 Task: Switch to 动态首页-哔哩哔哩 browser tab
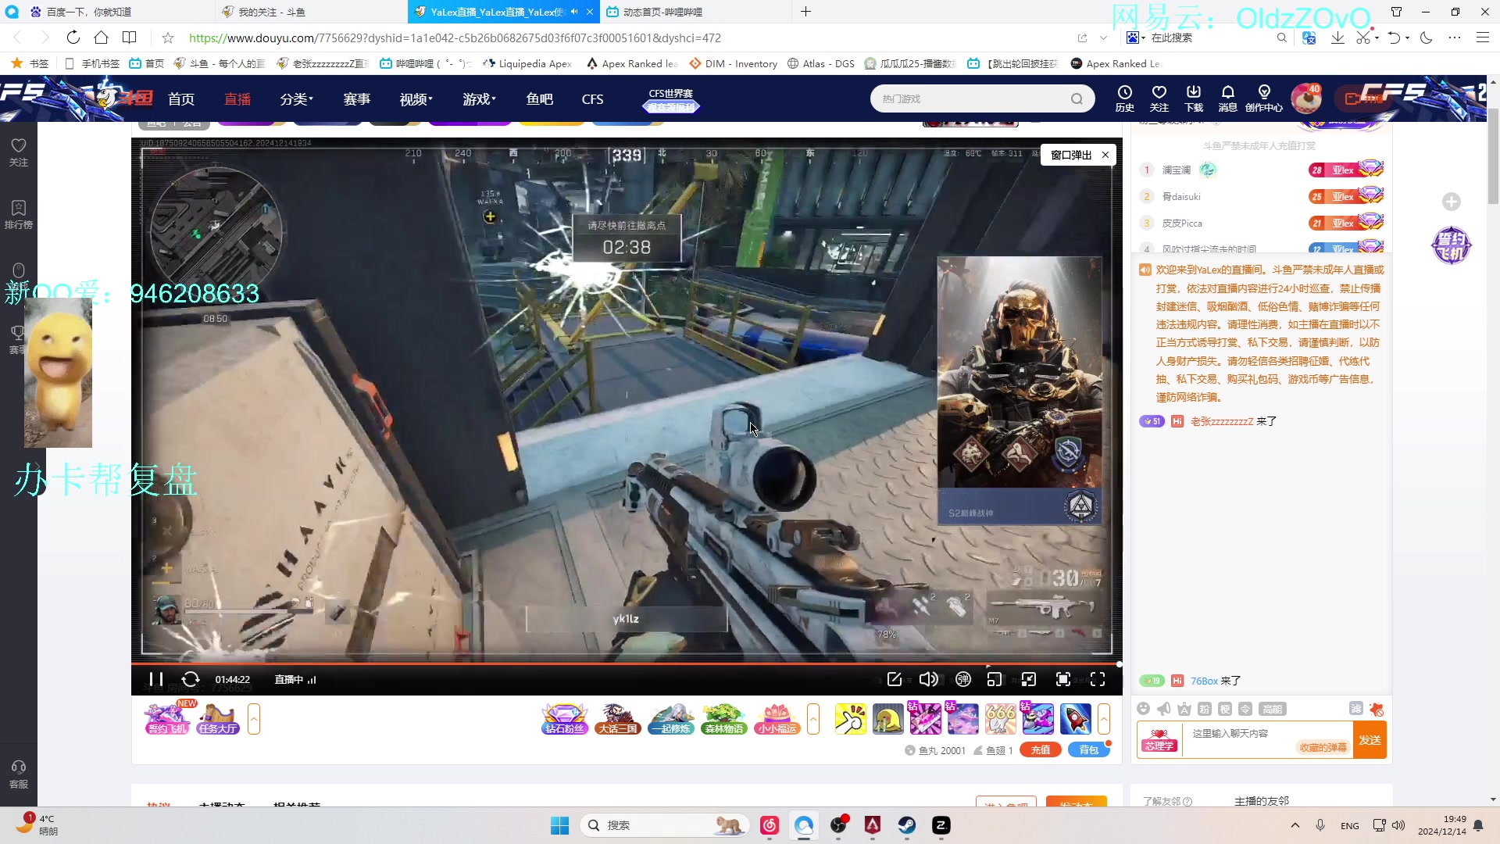pos(695,12)
